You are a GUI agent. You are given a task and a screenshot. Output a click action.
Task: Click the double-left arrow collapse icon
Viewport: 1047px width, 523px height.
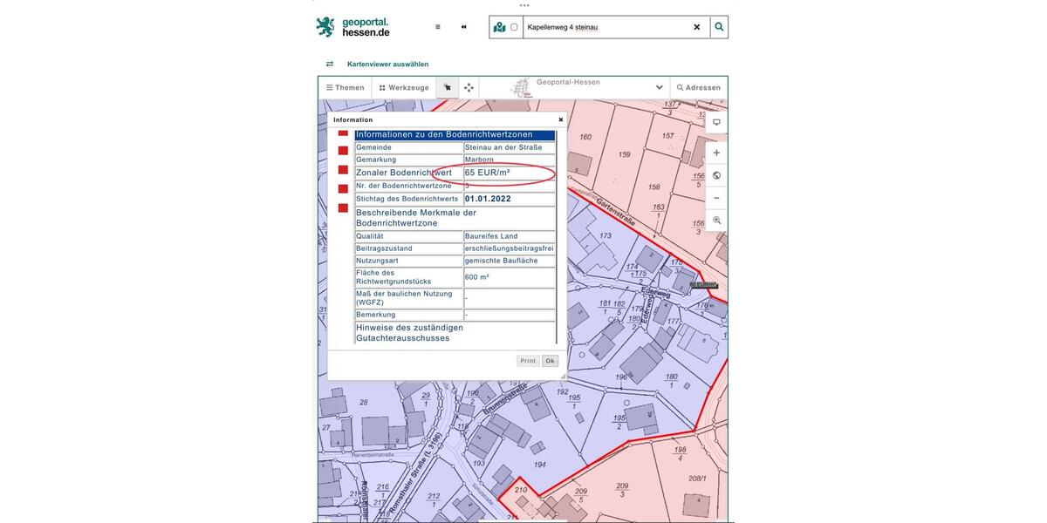(x=463, y=27)
